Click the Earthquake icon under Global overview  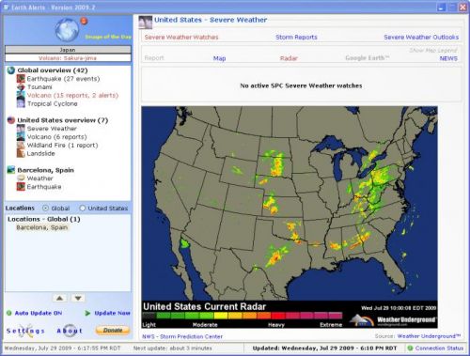click(x=21, y=79)
